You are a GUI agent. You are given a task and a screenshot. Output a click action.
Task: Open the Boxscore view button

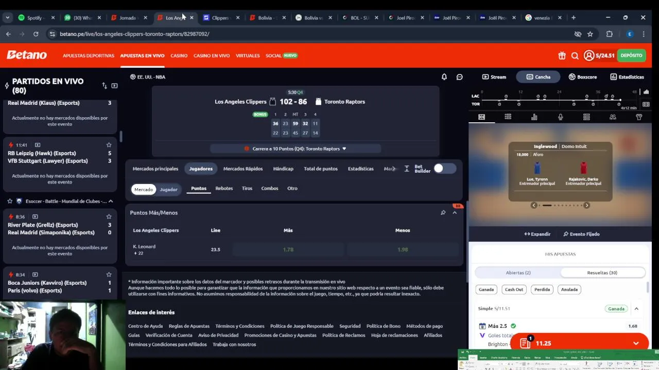(583, 77)
